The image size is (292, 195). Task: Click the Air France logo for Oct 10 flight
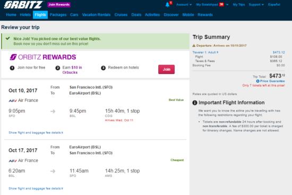[13, 100]
